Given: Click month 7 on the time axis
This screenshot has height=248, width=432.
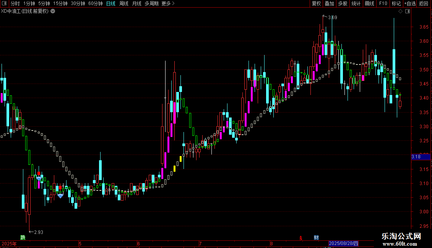Looking at the screenshot, I should [x=200, y=243].
